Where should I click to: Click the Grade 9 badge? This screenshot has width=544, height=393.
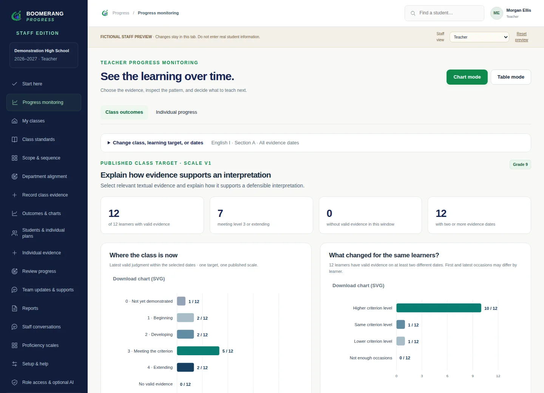(x=520, y=164)
